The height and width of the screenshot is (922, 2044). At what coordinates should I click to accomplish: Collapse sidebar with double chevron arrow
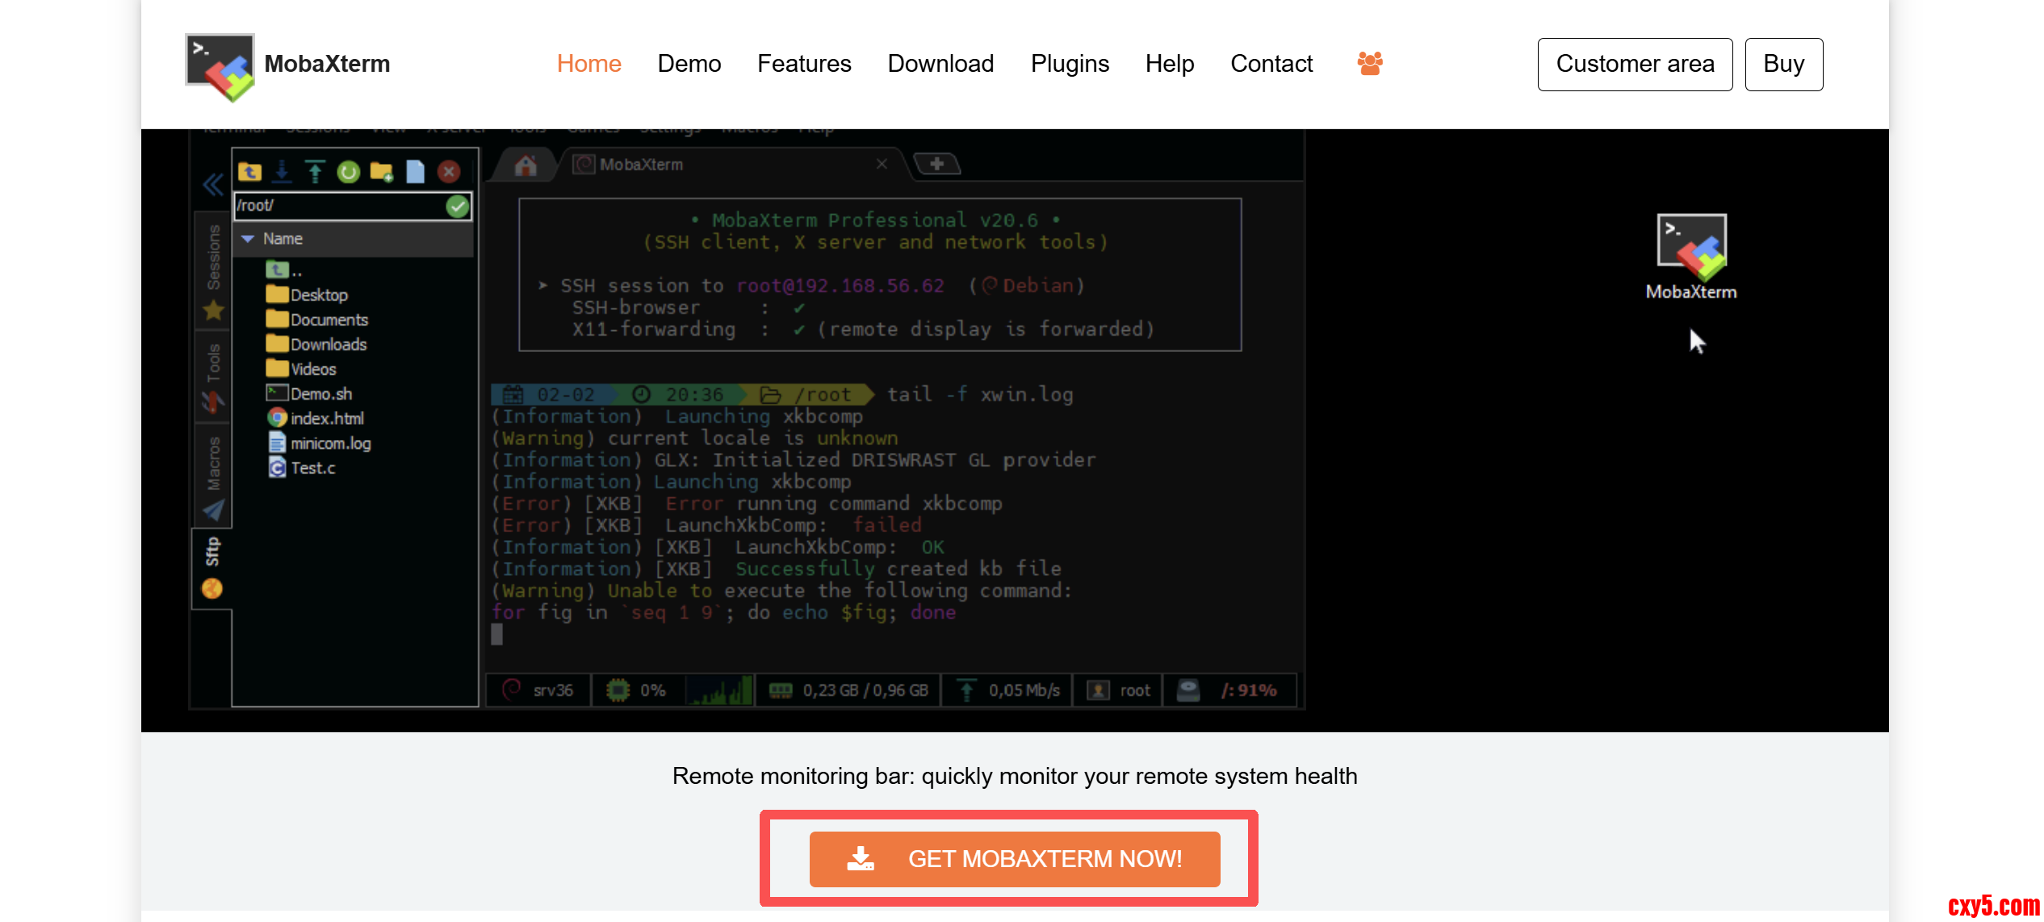click(x=212, y=185)
